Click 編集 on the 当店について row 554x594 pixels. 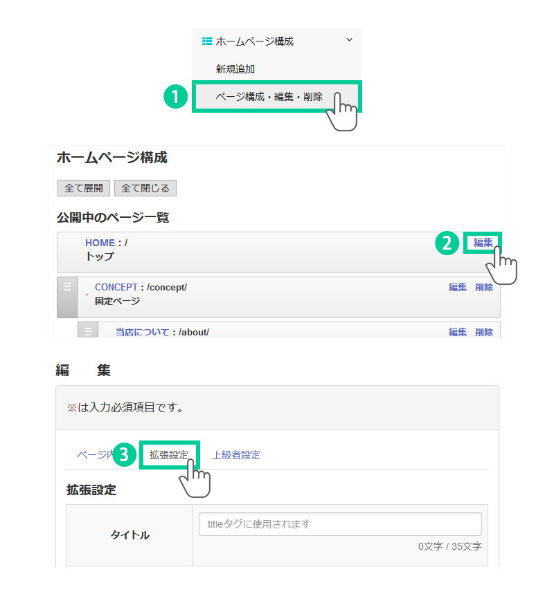click(x=457, y=332)
